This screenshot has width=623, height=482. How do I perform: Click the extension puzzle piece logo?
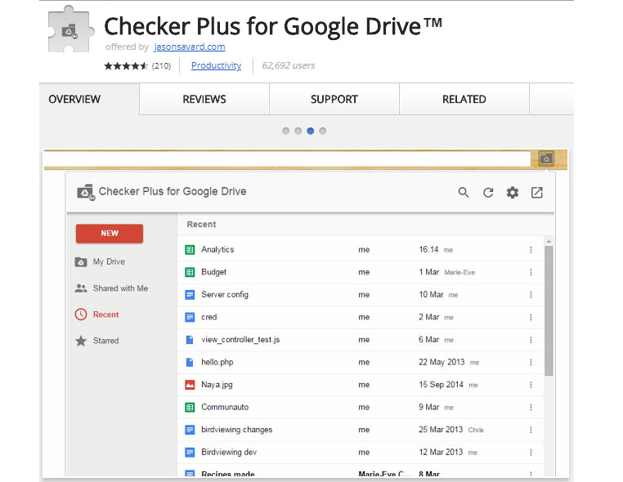pos(71,29)
